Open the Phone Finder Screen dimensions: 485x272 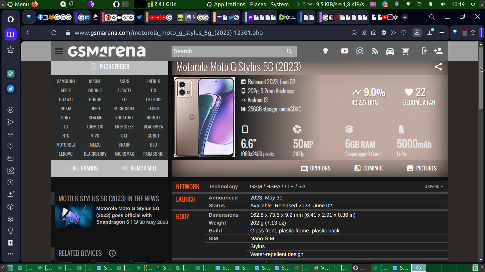coord(110,67)
